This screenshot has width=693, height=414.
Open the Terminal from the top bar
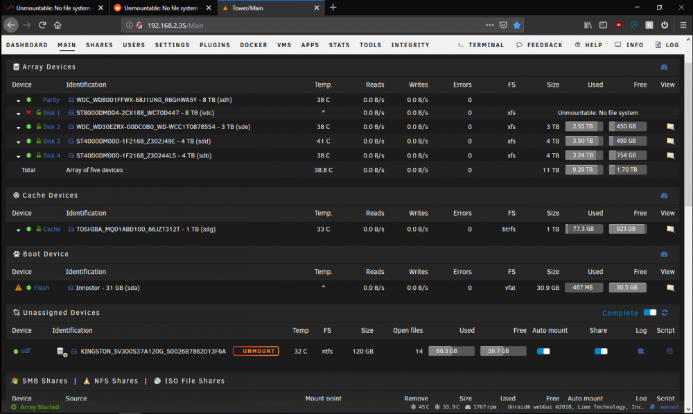point(481,45)
